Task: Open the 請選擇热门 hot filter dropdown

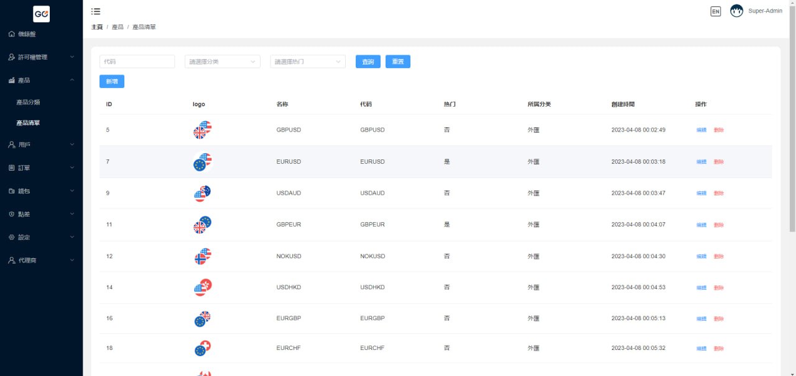Action: 307,61
